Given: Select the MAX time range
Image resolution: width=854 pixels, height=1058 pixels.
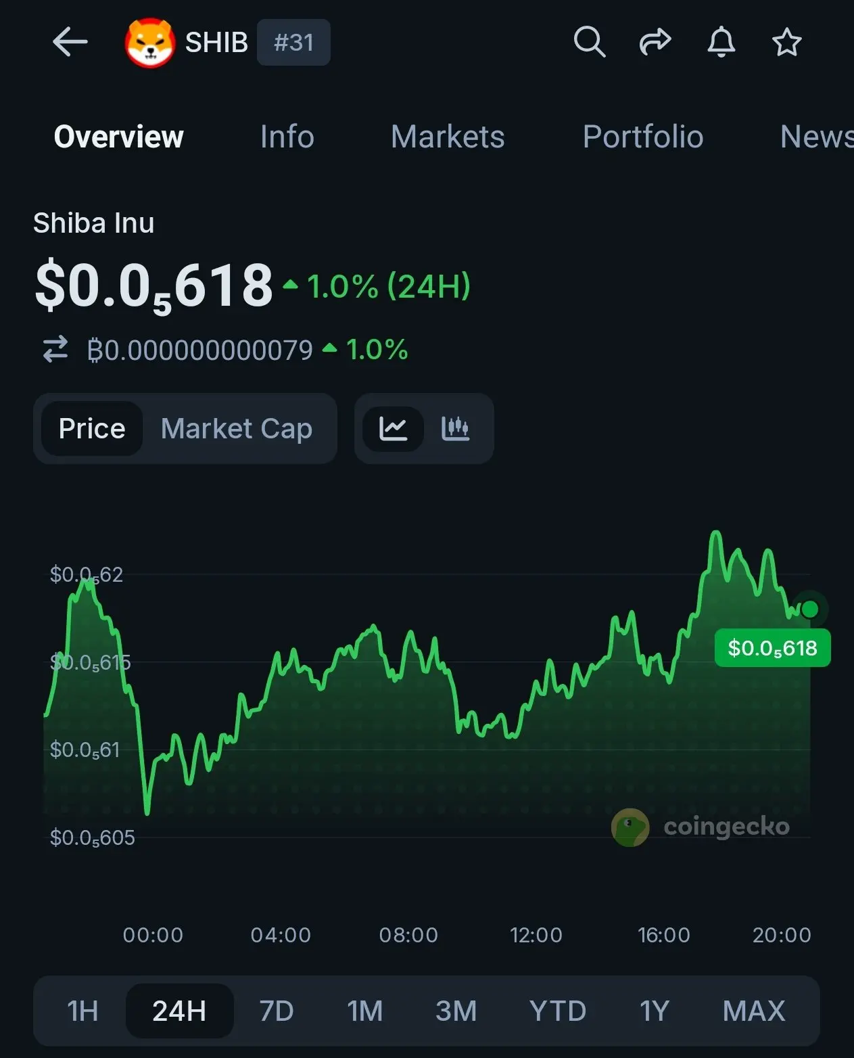Looking at the screenshot, I should [x=754, y=1011].
